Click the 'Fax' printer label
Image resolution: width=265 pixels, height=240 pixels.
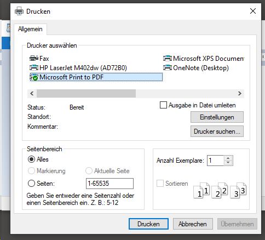tap(44, 59)
